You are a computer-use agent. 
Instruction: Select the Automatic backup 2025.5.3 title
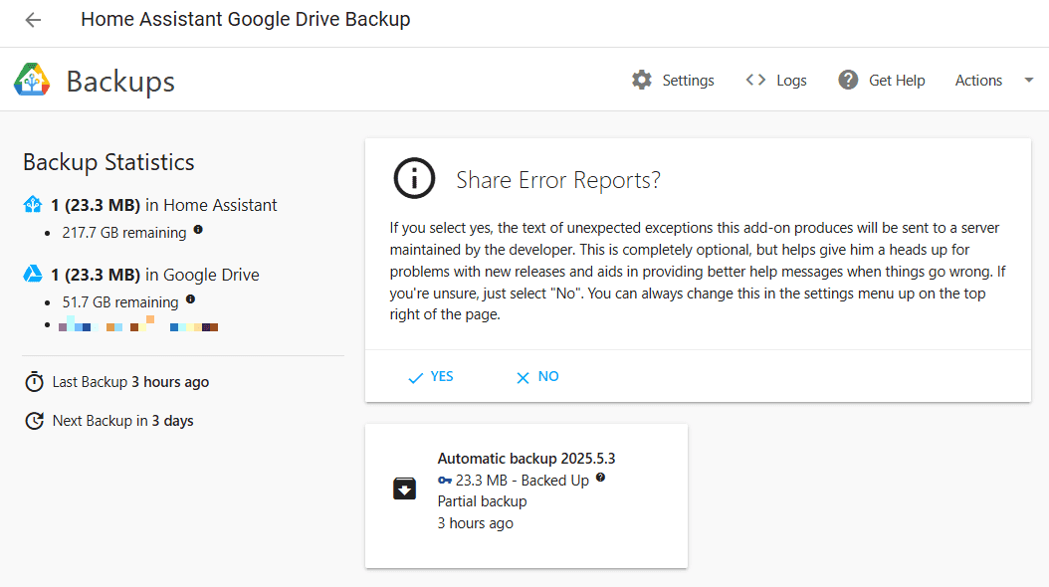(x=526, y=459)
